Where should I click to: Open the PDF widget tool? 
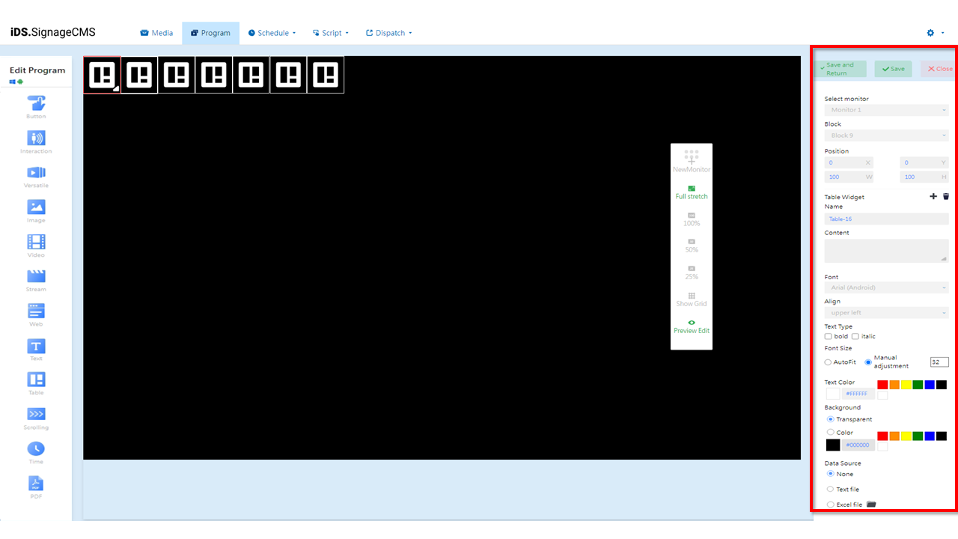pos(36,485)
